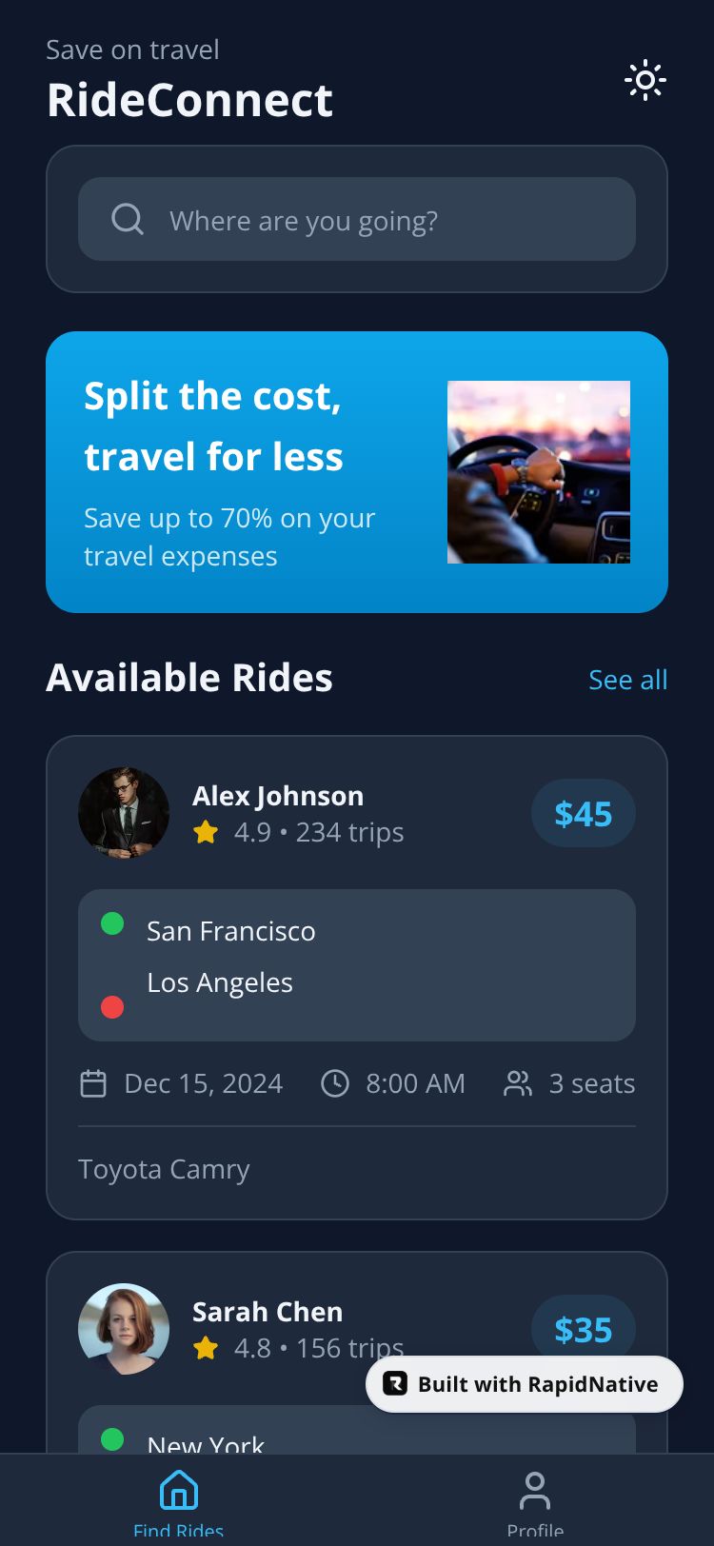Click the calendar icon by Dec 15
The image size is (714, 1546).
click(93, 1083)
